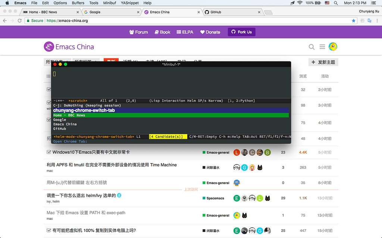Image resolution: width=382 pixels, height=238 pixels.
Task: Click the Fork Us button
Action: click(241, 32)
